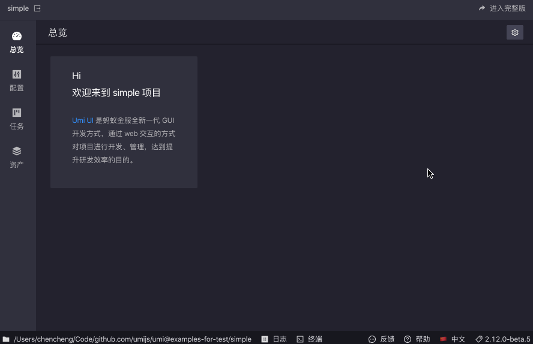Click the 帮助 question mark icon
Screen dimensions: 533x344
[408, 339]
